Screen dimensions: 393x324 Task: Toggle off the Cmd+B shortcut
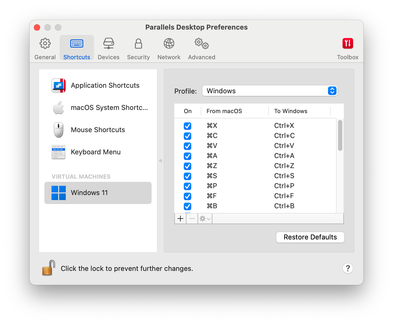[187, 206]
